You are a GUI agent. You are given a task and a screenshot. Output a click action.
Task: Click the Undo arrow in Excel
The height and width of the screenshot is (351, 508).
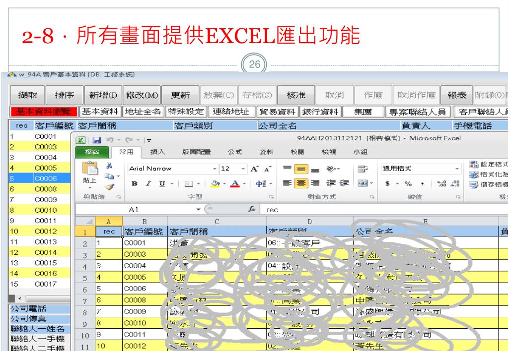[110, 140]
